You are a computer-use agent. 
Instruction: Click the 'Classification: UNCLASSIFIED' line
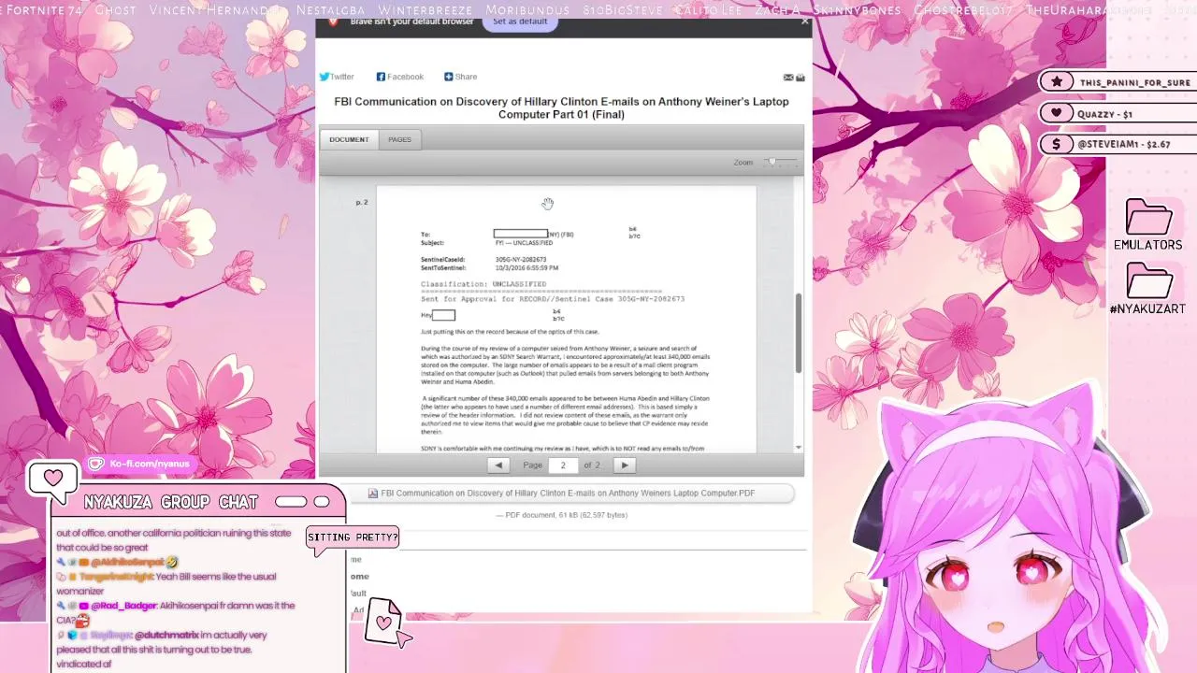pos(483,284)
